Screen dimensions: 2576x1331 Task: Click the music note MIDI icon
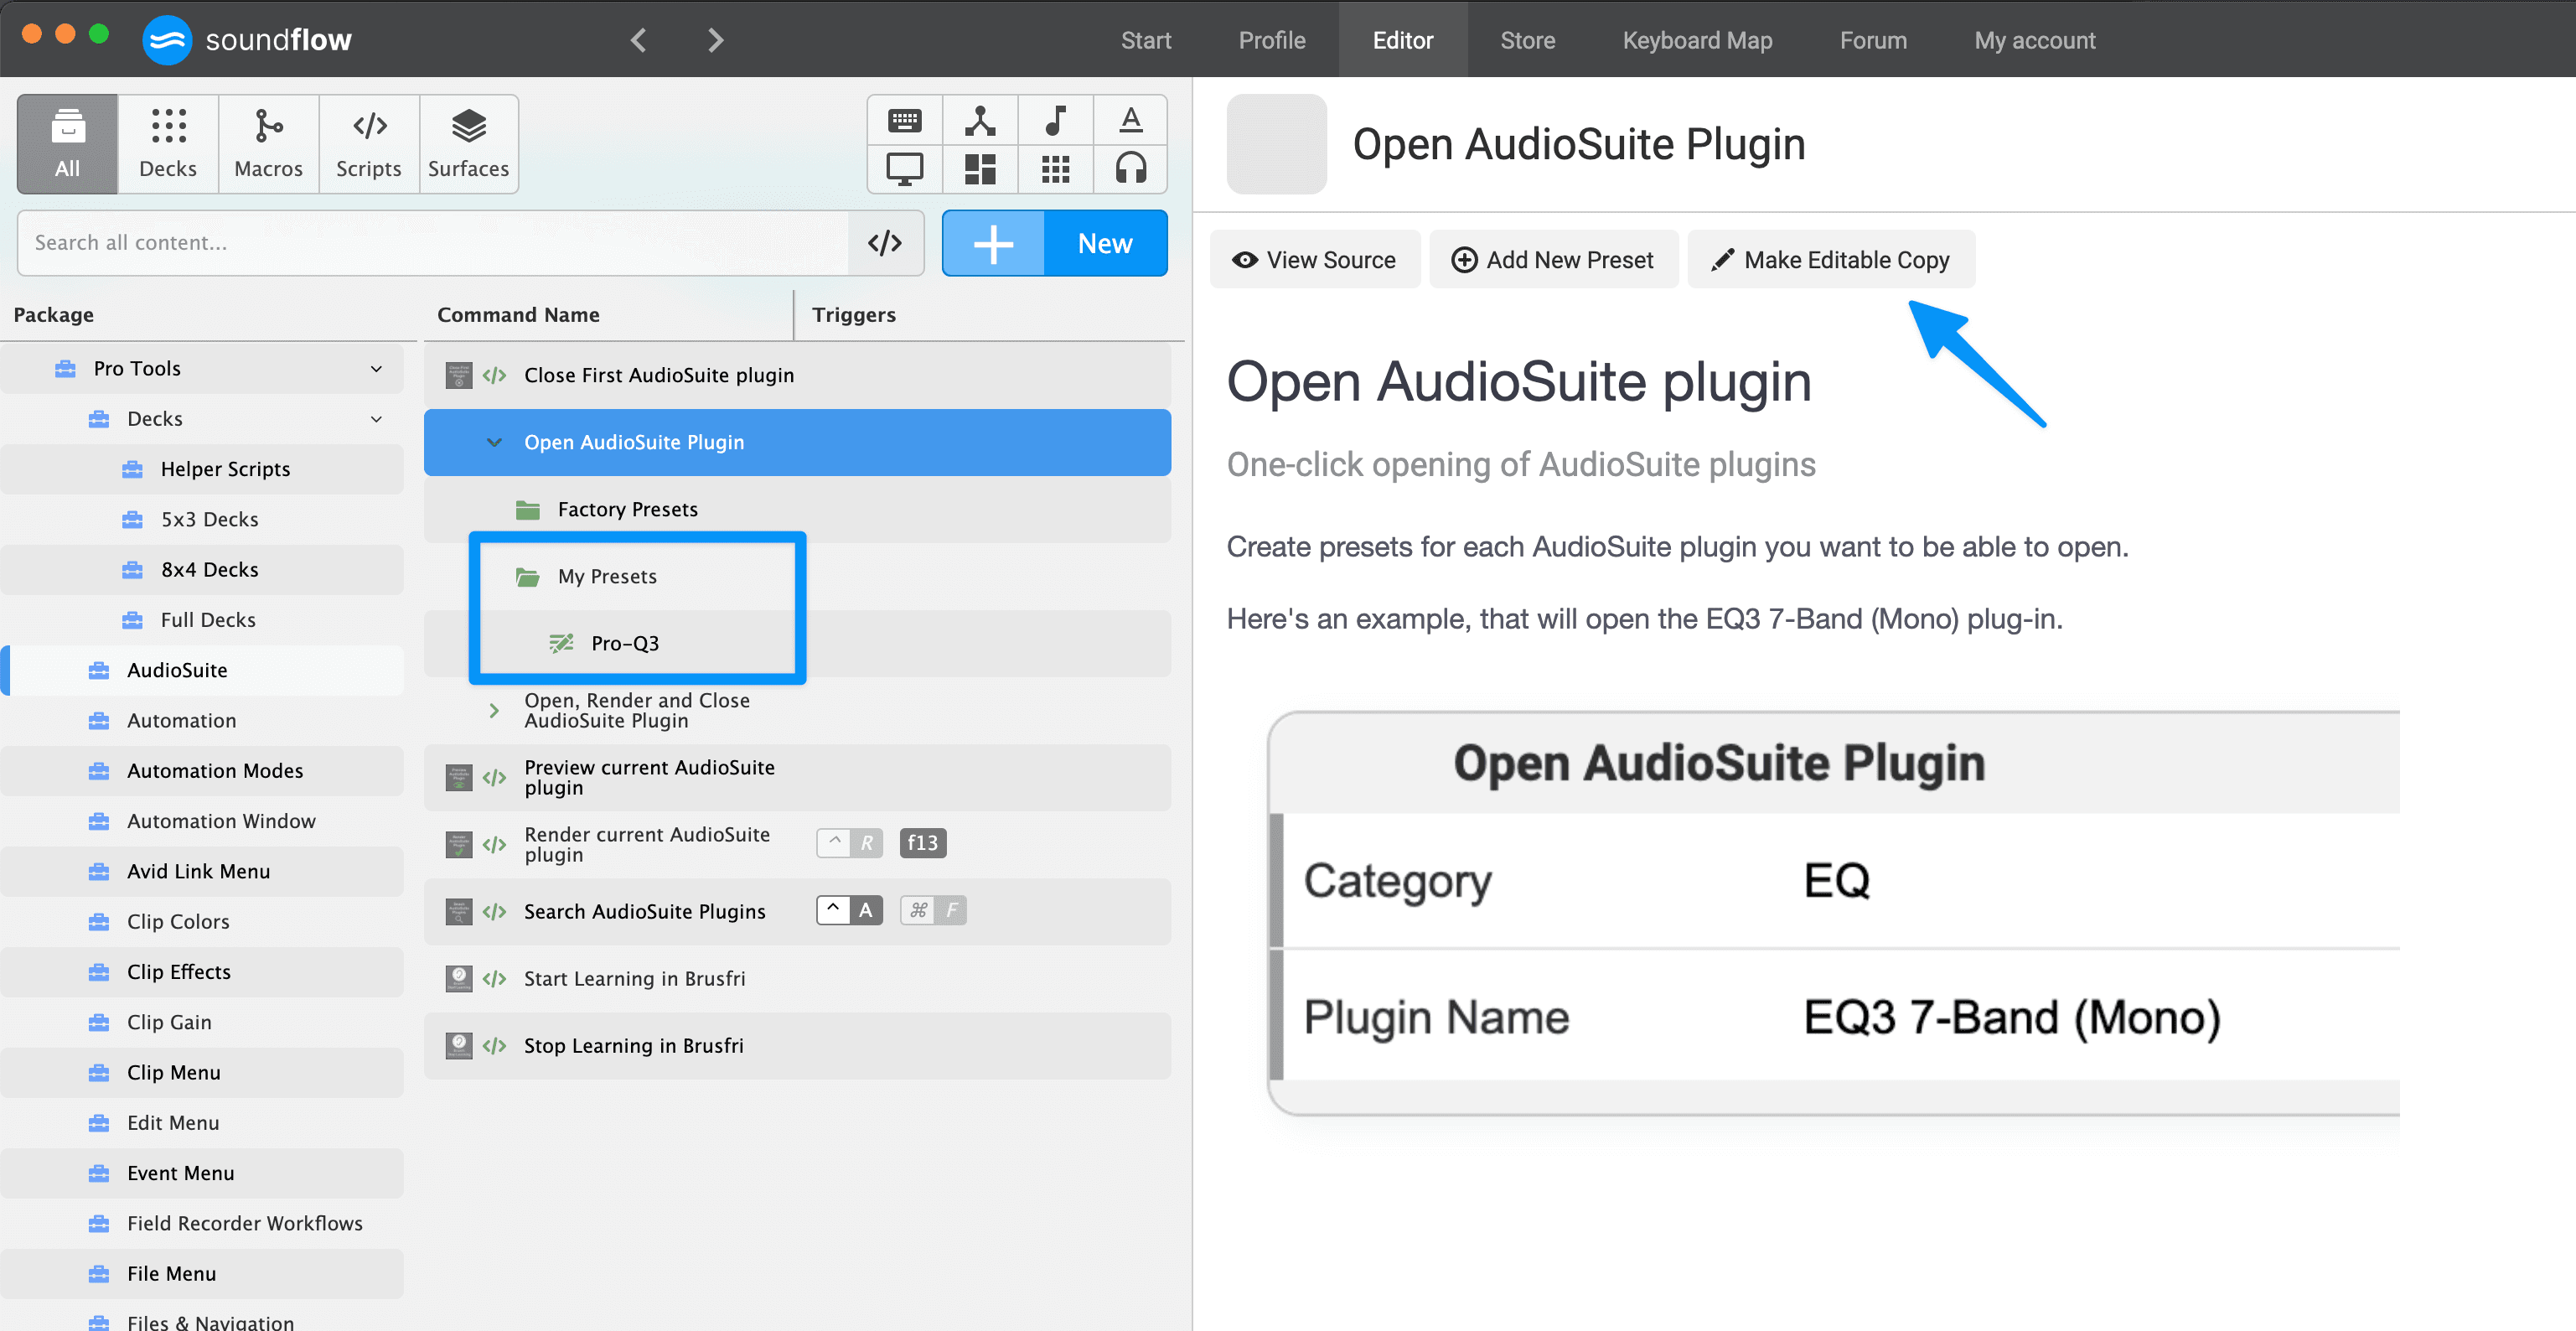tap(1055, 121)
